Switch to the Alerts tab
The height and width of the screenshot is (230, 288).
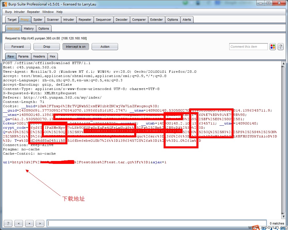click(187, 20)
